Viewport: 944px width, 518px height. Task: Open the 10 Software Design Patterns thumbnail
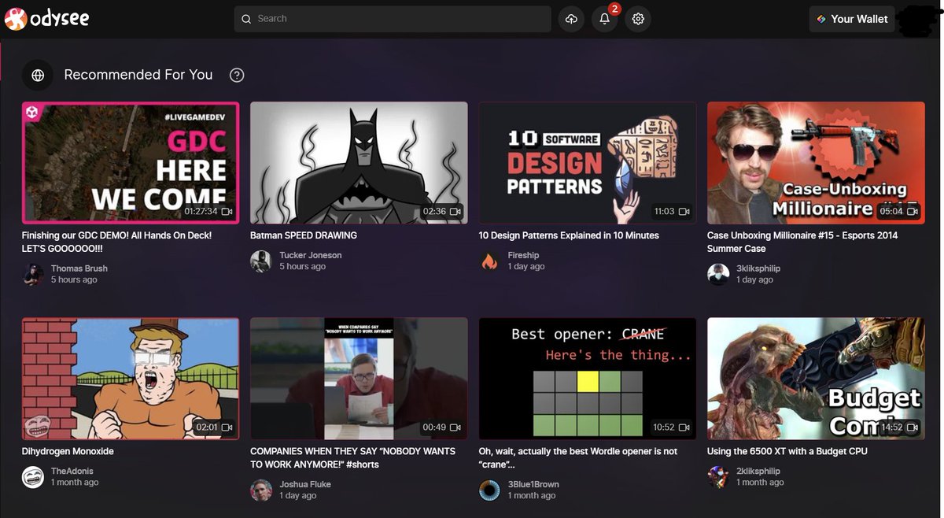click(x=588, y=163)
